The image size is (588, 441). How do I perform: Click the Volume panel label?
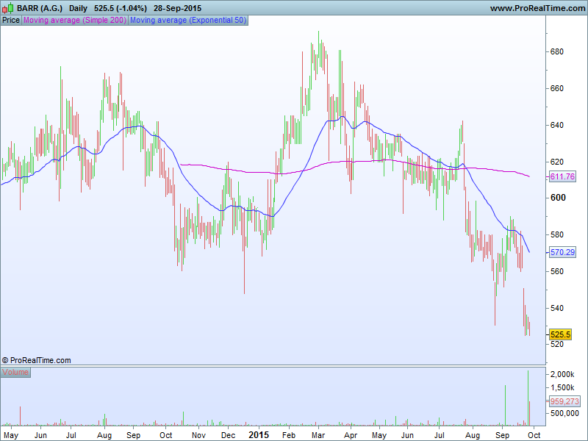tap(15, 373)
